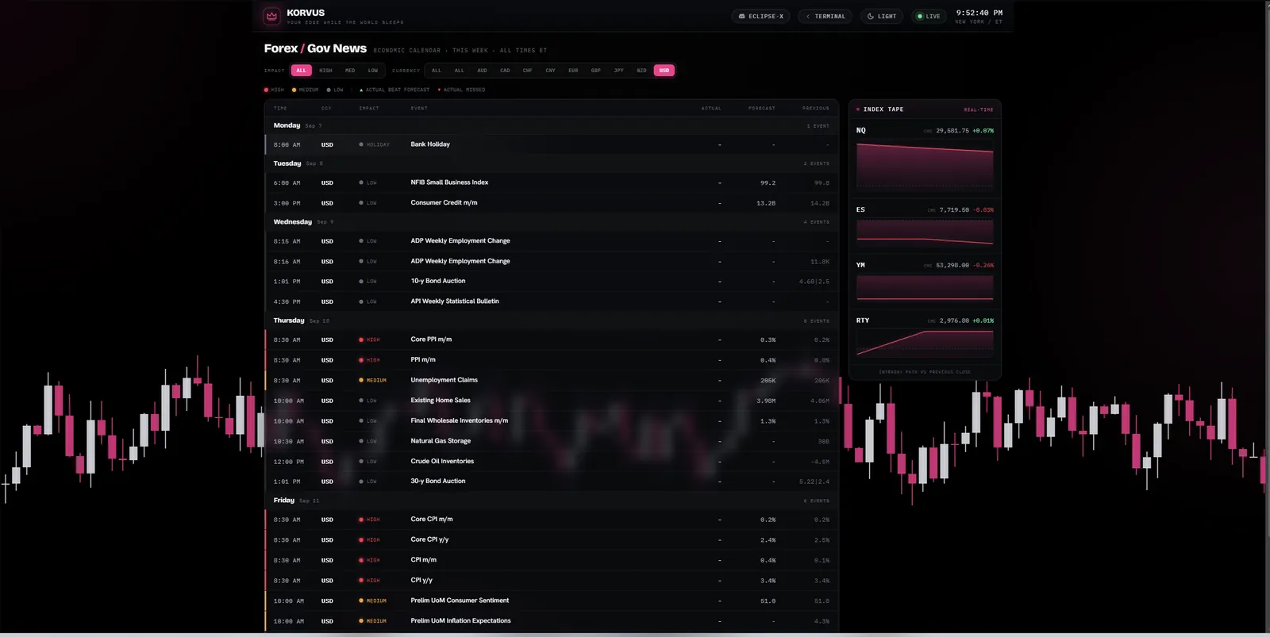Switch to Light theme
The width and height of the screenshot is (1270, 637).
pyautogui.click(x=882, y=16)
